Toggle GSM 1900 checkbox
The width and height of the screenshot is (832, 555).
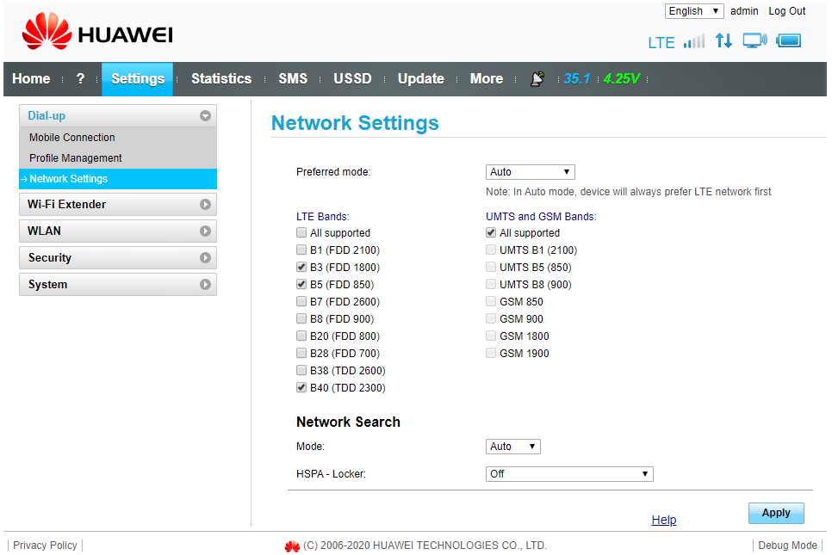click(x=491, y=353)
